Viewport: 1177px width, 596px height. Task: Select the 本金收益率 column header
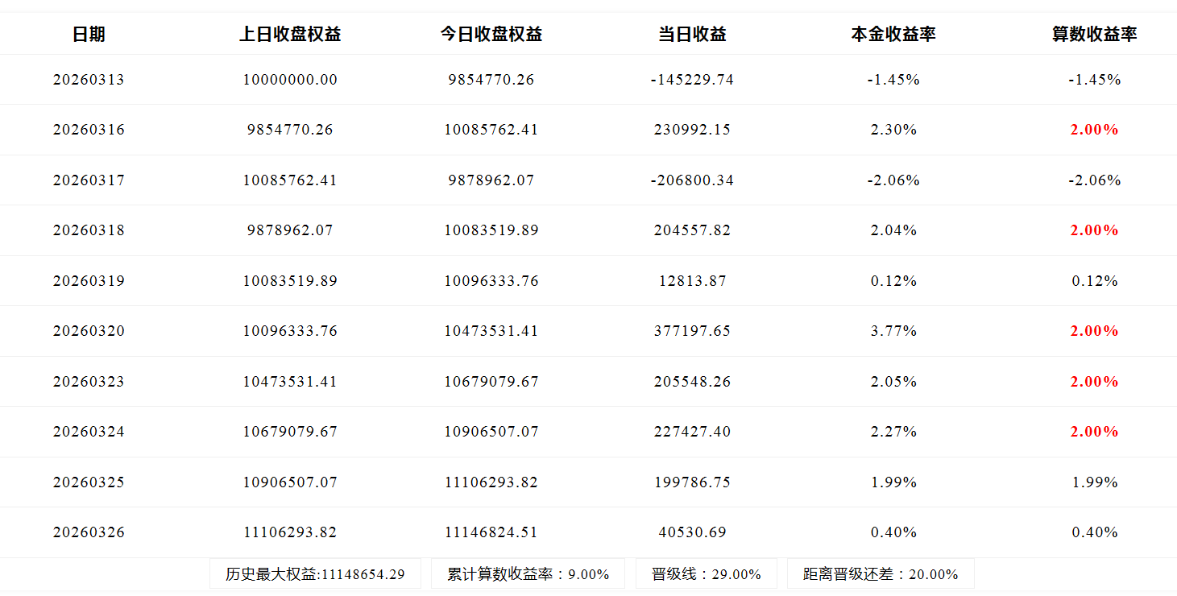point(893,34)
